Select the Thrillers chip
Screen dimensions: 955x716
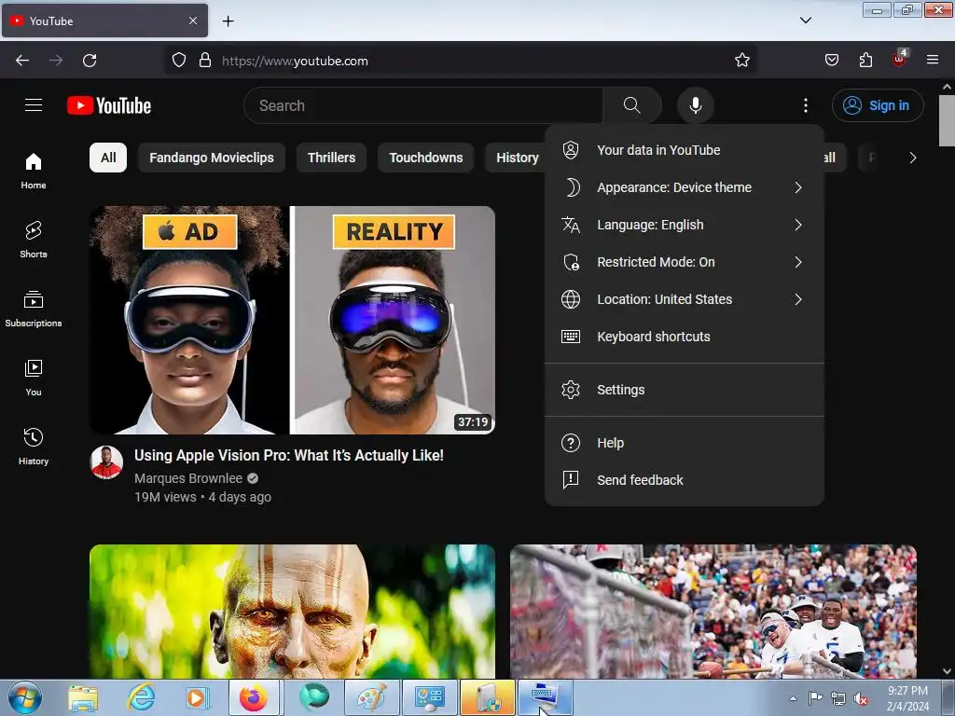331,158
